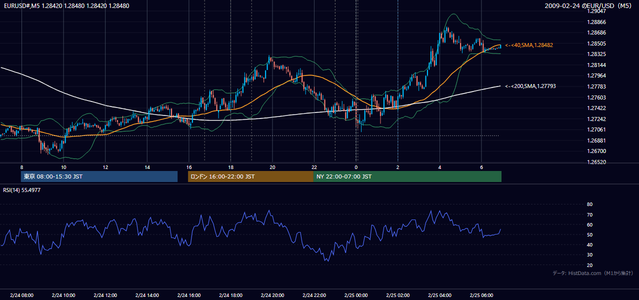Click RSI scale level 70
This screenshot has height=300, width=639.
589,214
